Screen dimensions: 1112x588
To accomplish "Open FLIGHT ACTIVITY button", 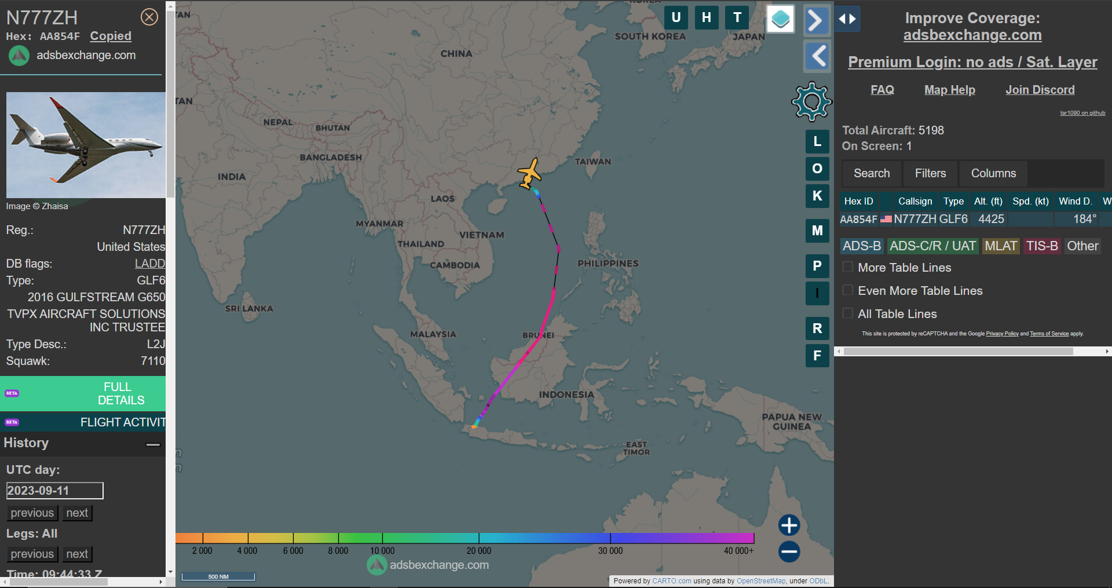I will click(x=83, y=422).
